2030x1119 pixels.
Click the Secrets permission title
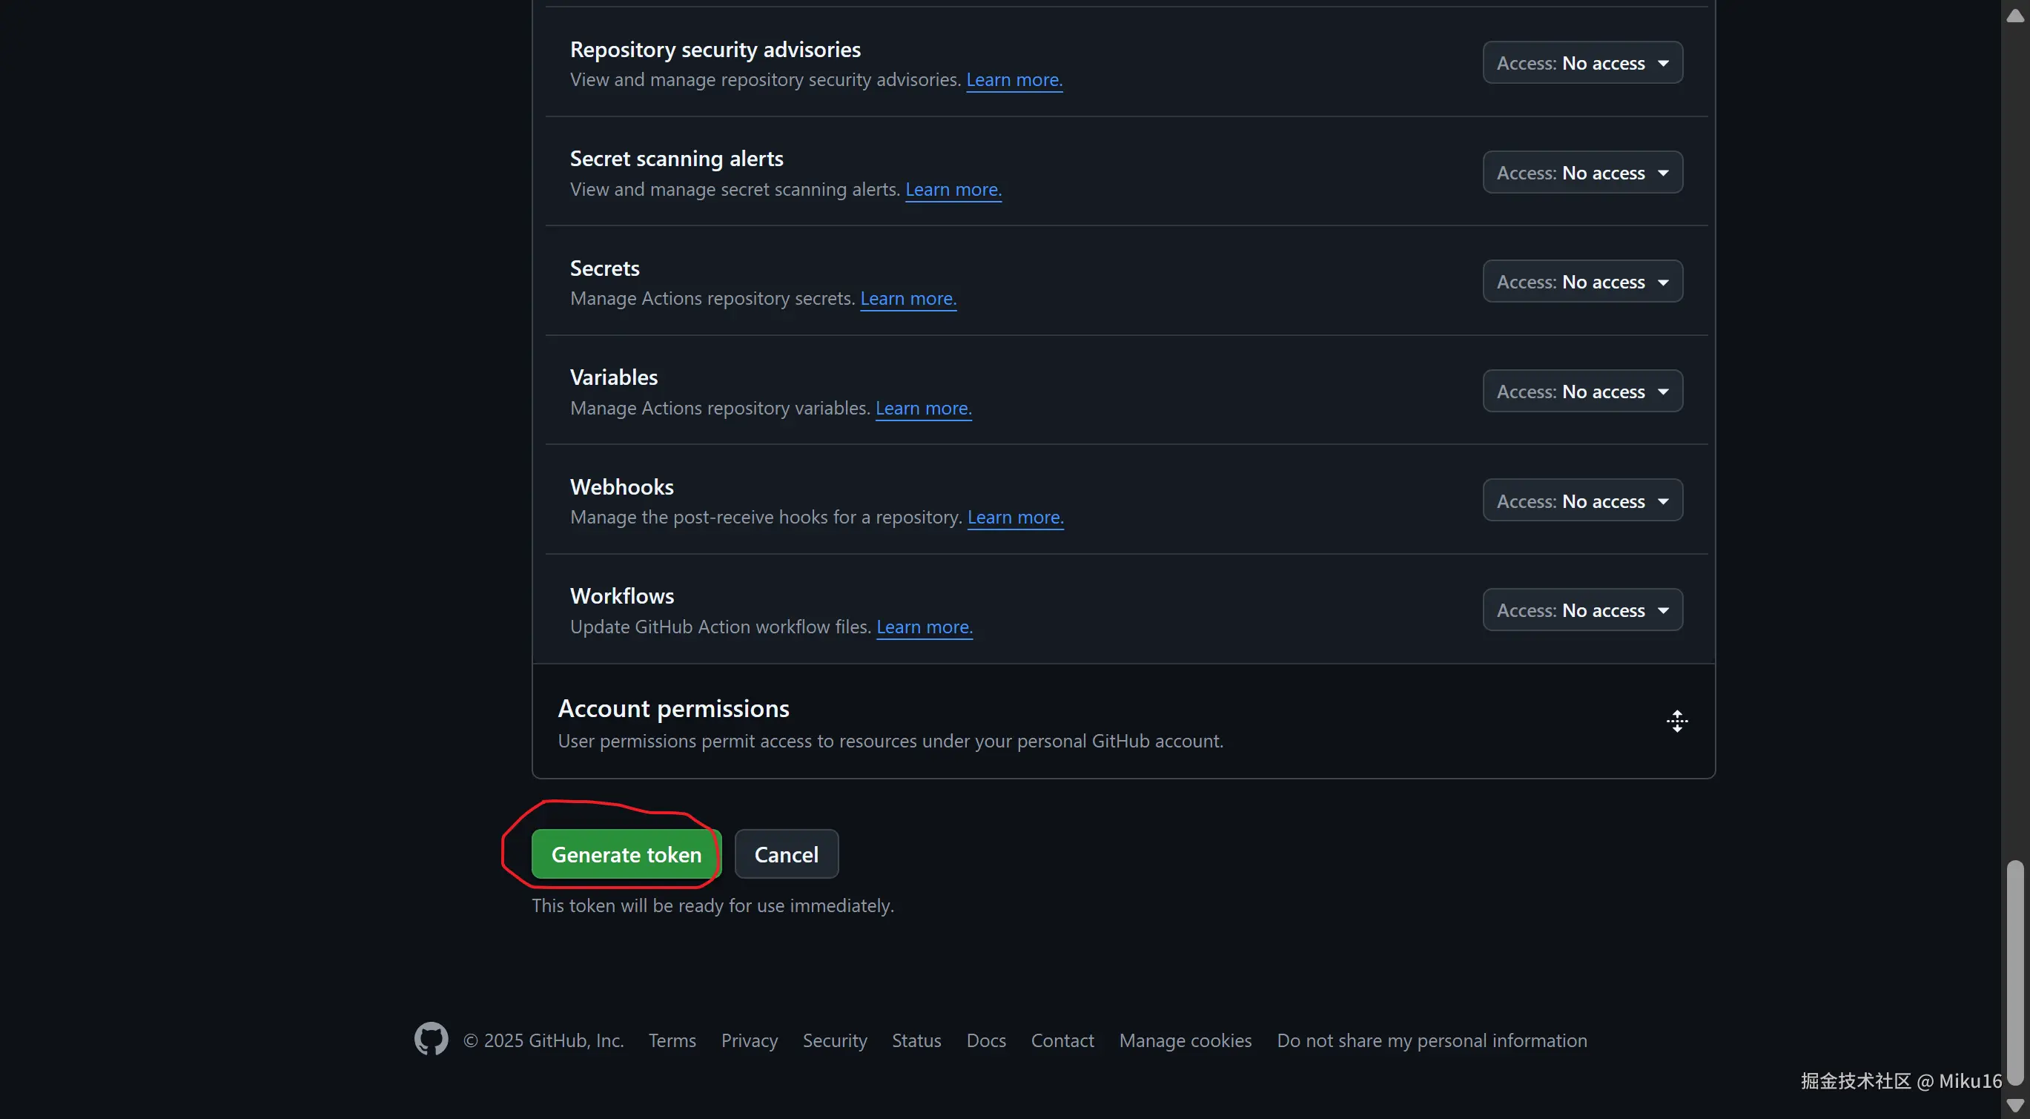click(x=604, y=268)
